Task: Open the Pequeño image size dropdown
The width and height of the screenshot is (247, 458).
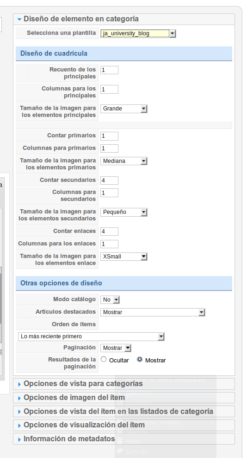Action: (124, 212)
